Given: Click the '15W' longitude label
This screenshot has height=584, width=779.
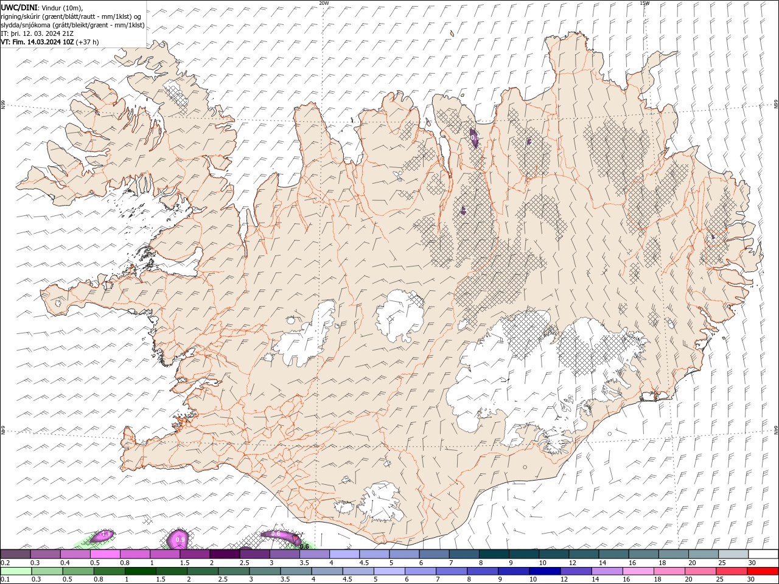Looking at the screenshot, I should tap(645, 3).
